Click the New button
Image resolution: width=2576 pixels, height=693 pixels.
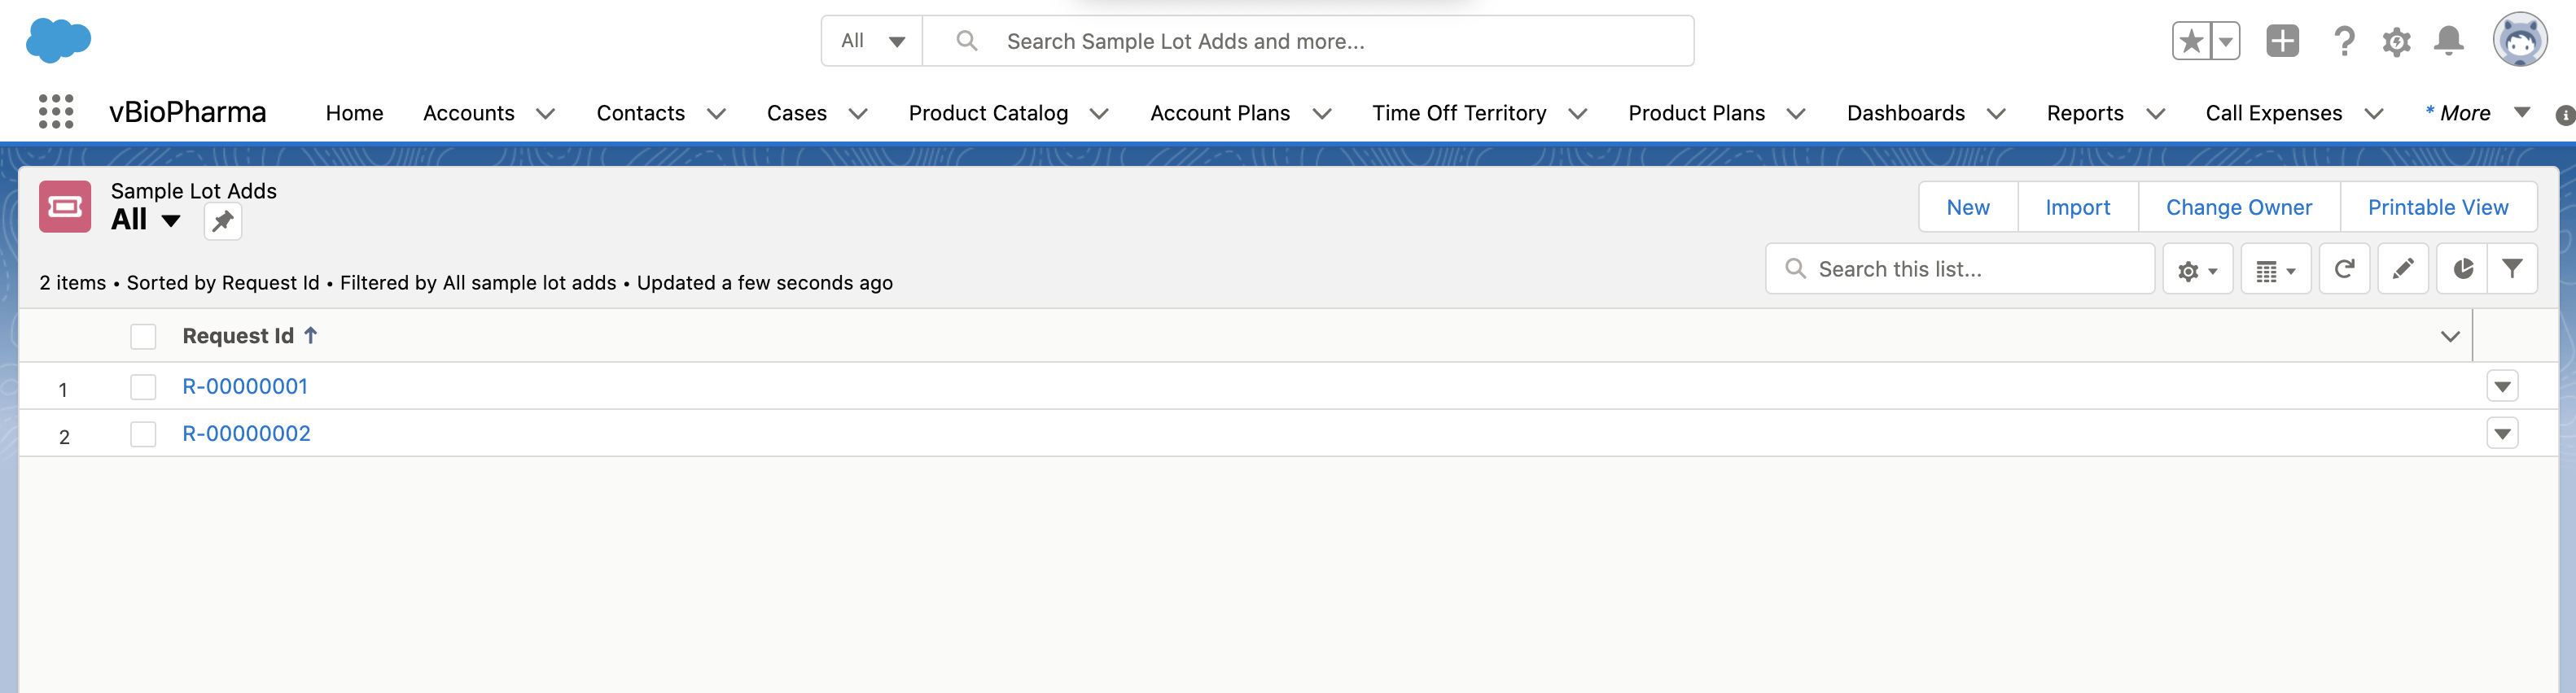(x=1967, y=207)
